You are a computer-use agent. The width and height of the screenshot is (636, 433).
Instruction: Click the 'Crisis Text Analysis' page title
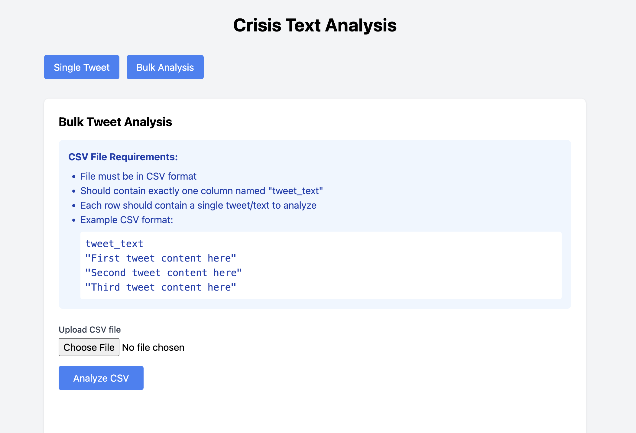tap(315, 25)
